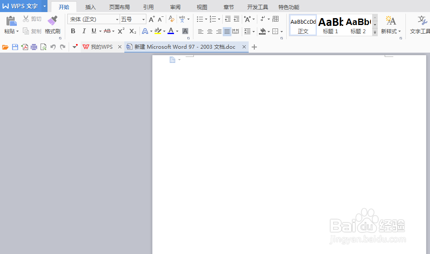The width and height of the screenshot is (430, 254).
Task: Decrease paragraph indent
Action: [228, 19]
